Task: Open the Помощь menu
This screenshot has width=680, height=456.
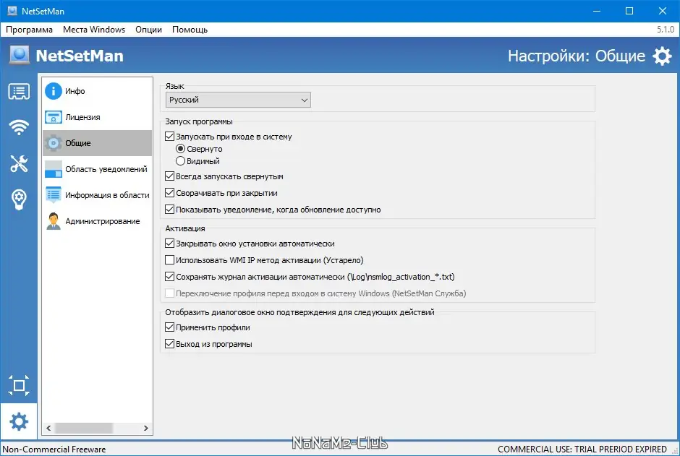Action: [190, 30]
